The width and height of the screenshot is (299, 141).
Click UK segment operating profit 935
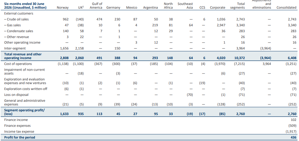(x=81, y=114)
